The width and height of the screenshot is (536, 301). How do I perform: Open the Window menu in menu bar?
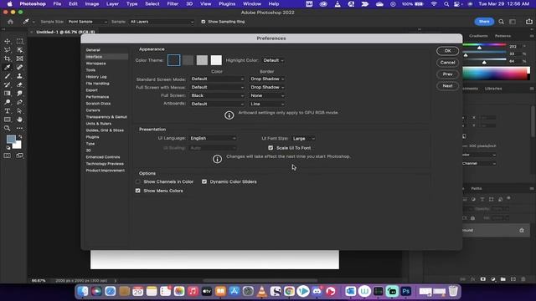point(252,3)
